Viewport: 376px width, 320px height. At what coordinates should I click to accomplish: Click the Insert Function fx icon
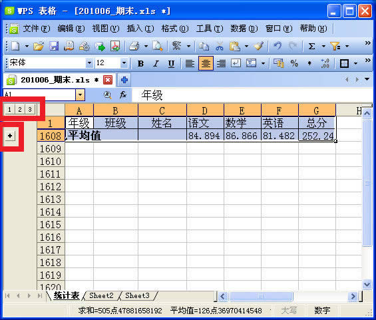(123, 95)
